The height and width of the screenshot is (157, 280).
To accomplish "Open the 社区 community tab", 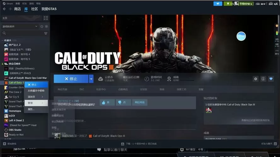I will point(34,9).
